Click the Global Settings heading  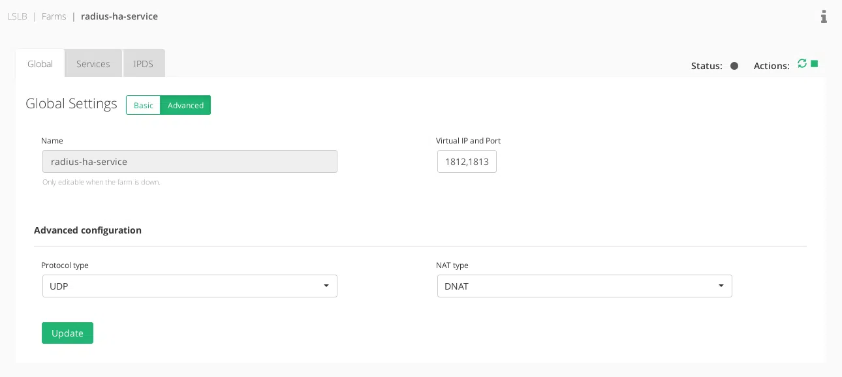click(71, 104)
